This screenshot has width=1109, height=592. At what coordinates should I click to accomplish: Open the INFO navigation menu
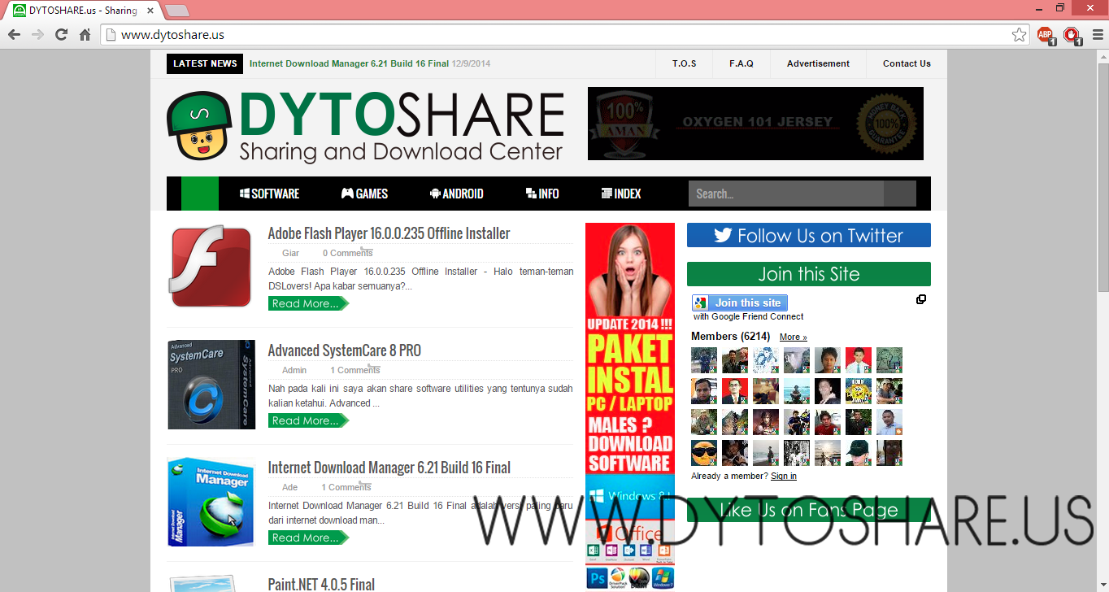tap(542, 194)
